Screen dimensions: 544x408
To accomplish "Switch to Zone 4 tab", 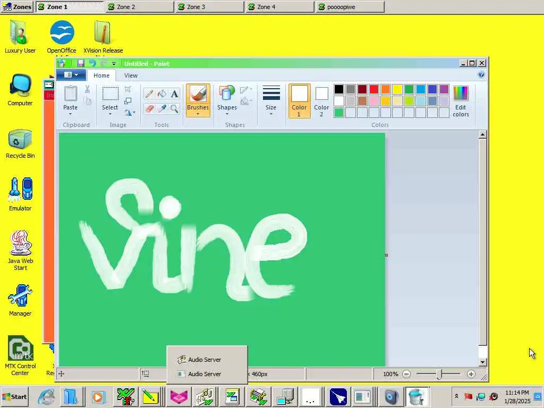I will pyautogui.click(x=279, y=7).
